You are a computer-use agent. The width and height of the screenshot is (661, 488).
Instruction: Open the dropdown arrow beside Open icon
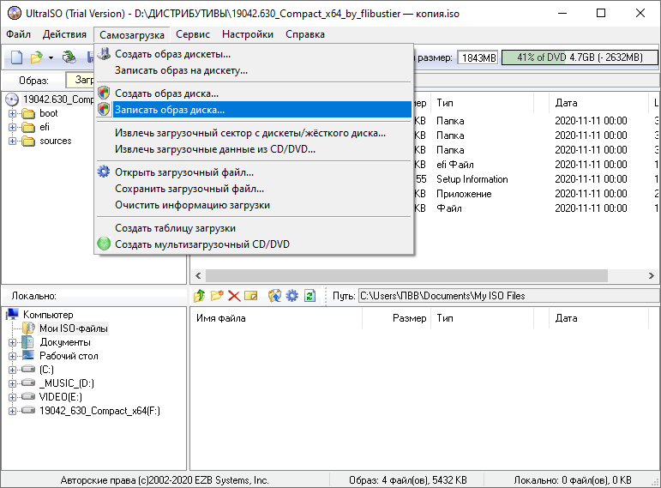[51, 57]
